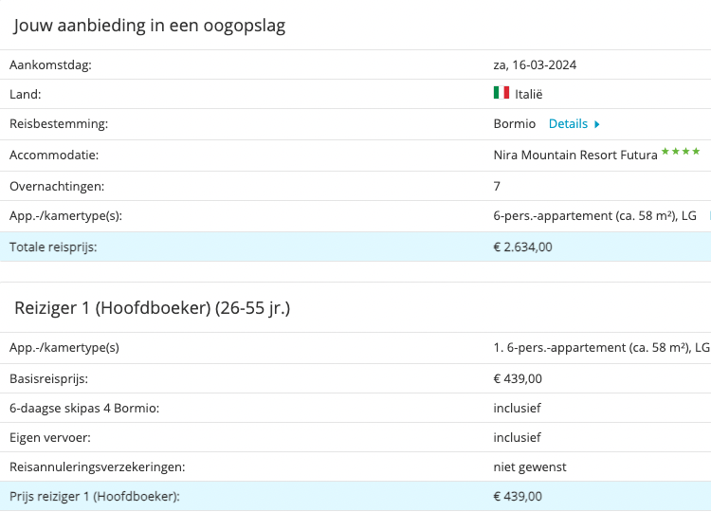Open the Bormio Details link
Screen dimensions: 711x512
[x=568, y=124]
